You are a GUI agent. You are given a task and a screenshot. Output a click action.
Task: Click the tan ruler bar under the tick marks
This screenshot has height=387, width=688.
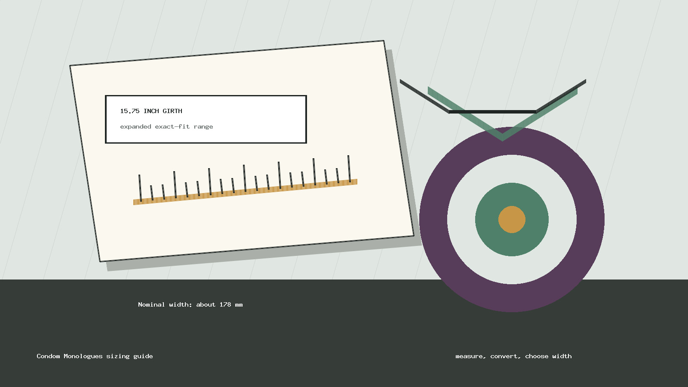[245, 192]
